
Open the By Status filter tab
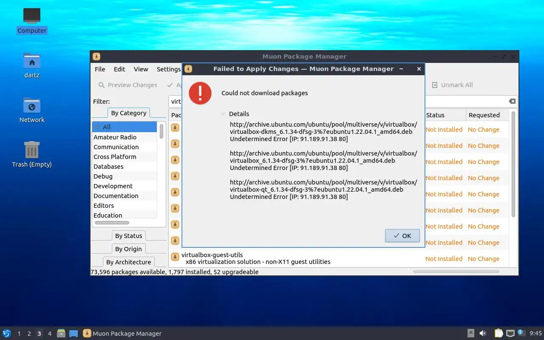coord(128,236)
